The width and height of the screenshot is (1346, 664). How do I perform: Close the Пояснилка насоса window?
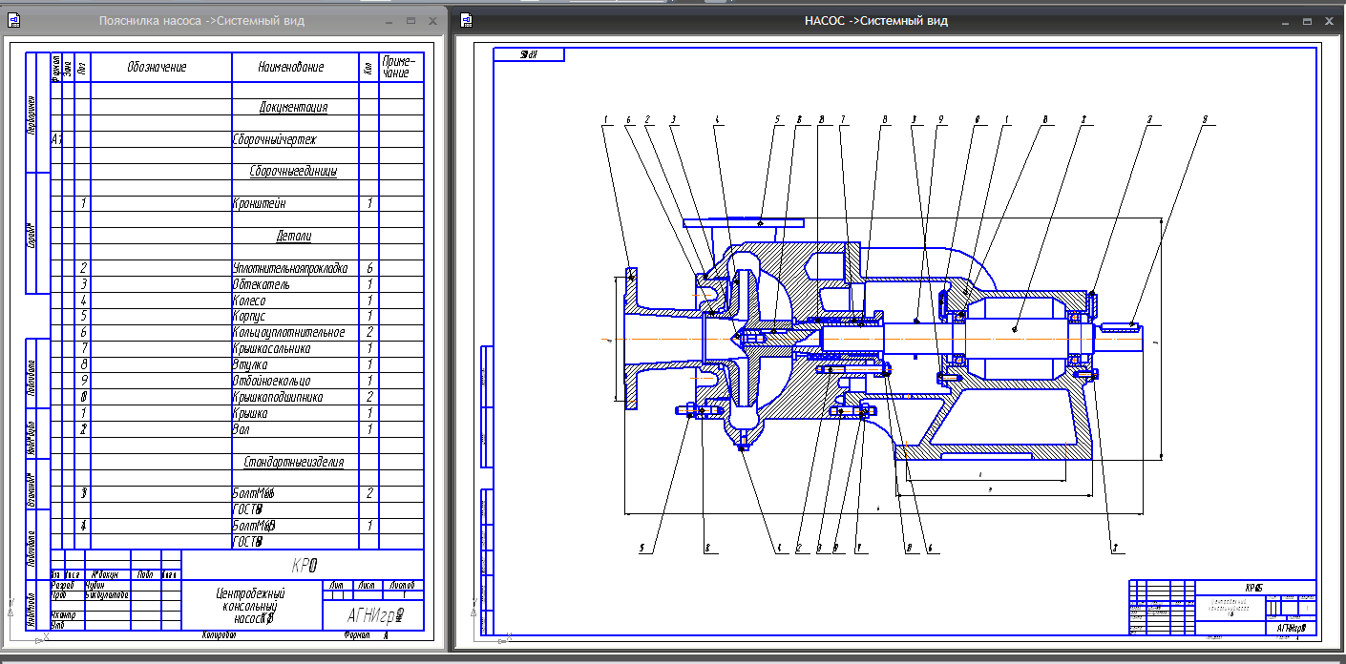431,20
